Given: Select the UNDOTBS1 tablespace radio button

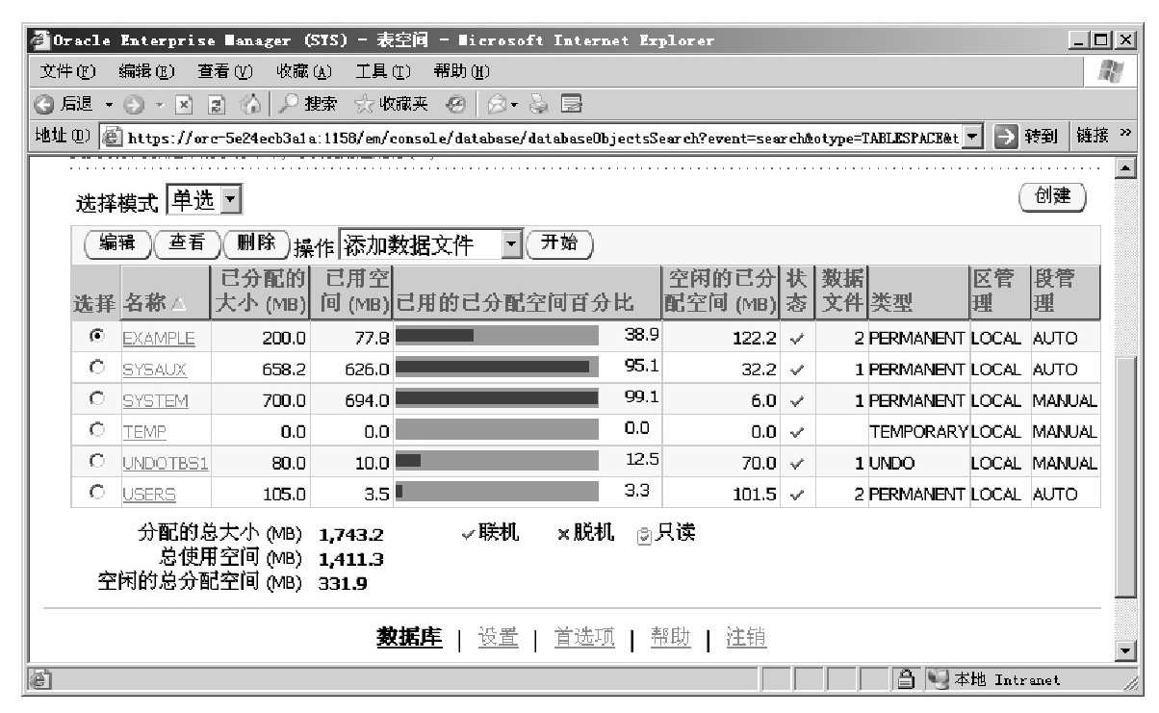Looking at the screenshot, I should 95,461.
